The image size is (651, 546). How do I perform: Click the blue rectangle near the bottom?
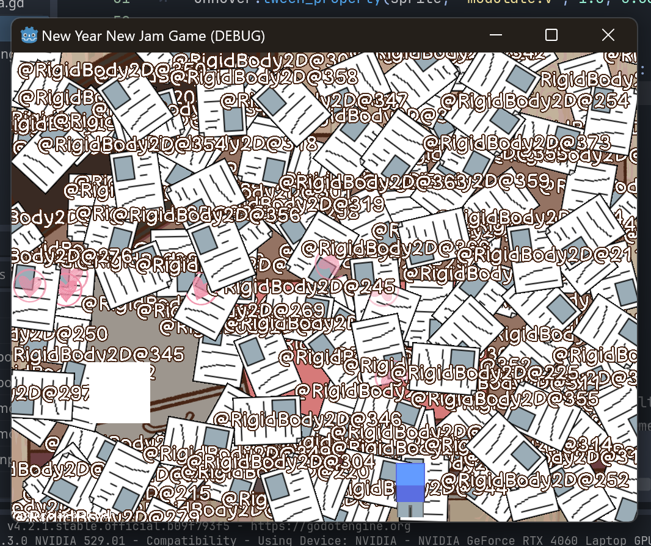coord(410,482)
